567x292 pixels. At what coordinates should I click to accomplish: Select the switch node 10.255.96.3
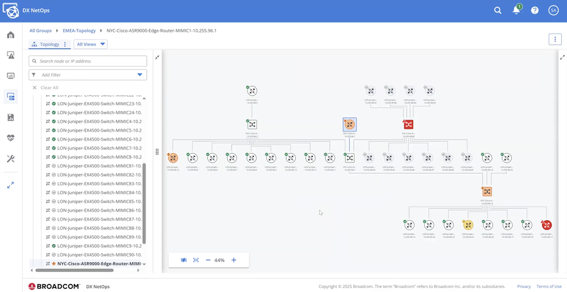coord(252,124)
